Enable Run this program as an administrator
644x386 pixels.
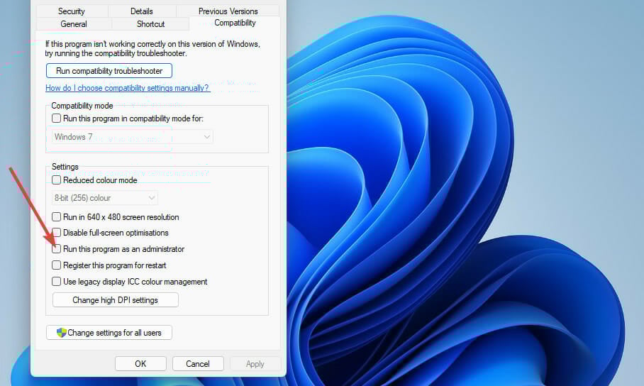(x=56, y=249)
